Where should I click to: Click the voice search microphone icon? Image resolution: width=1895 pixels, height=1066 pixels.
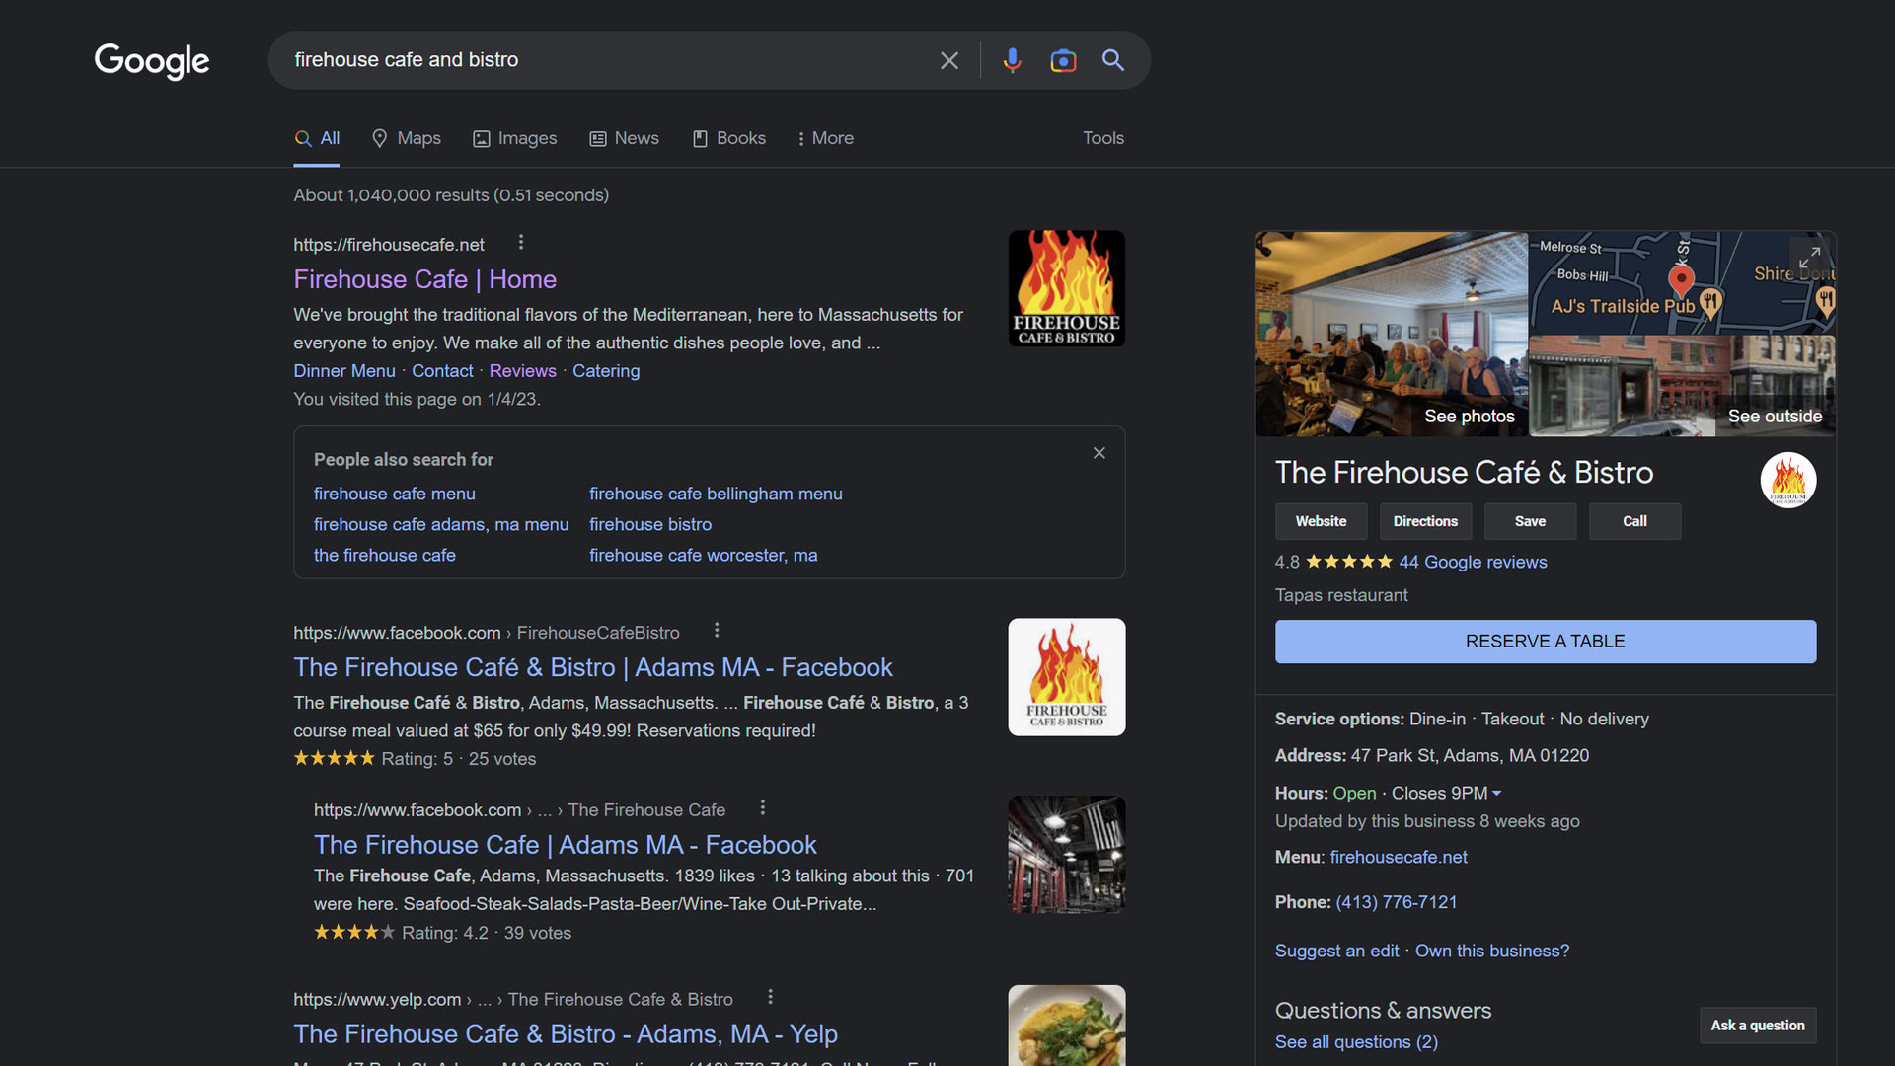(x=1012, y=60)
